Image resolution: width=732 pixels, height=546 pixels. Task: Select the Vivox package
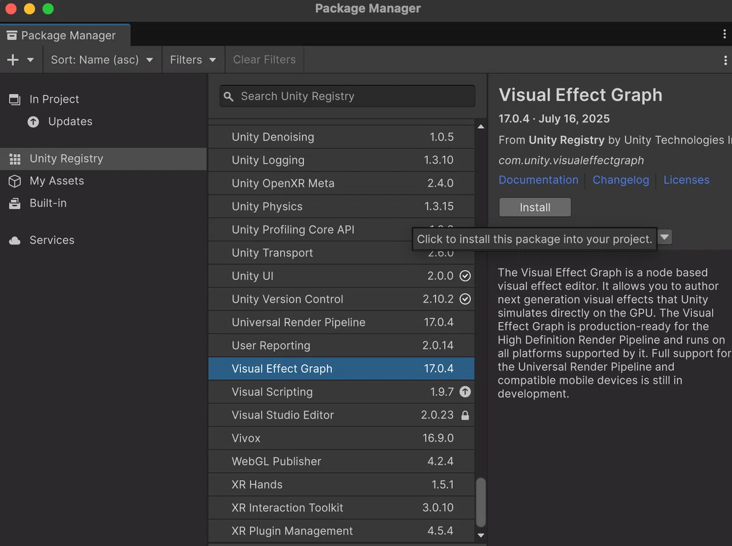point(341,439)
